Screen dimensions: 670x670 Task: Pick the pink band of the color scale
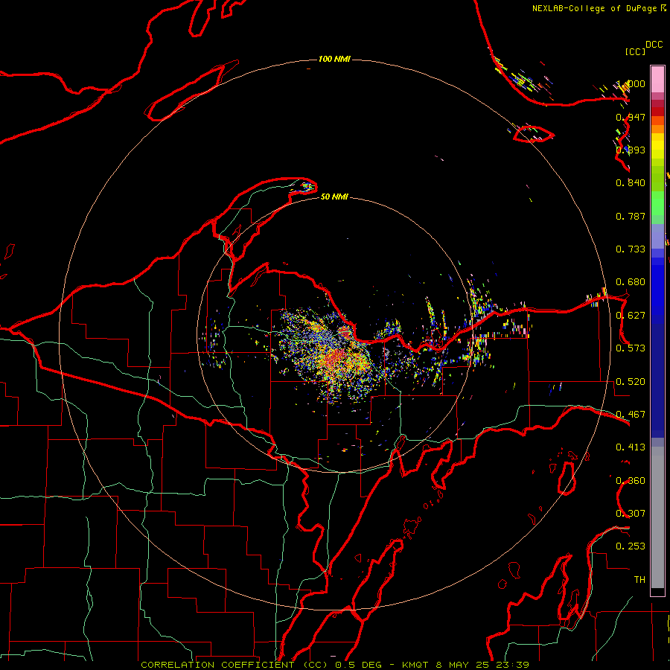[x=657, y=80]
